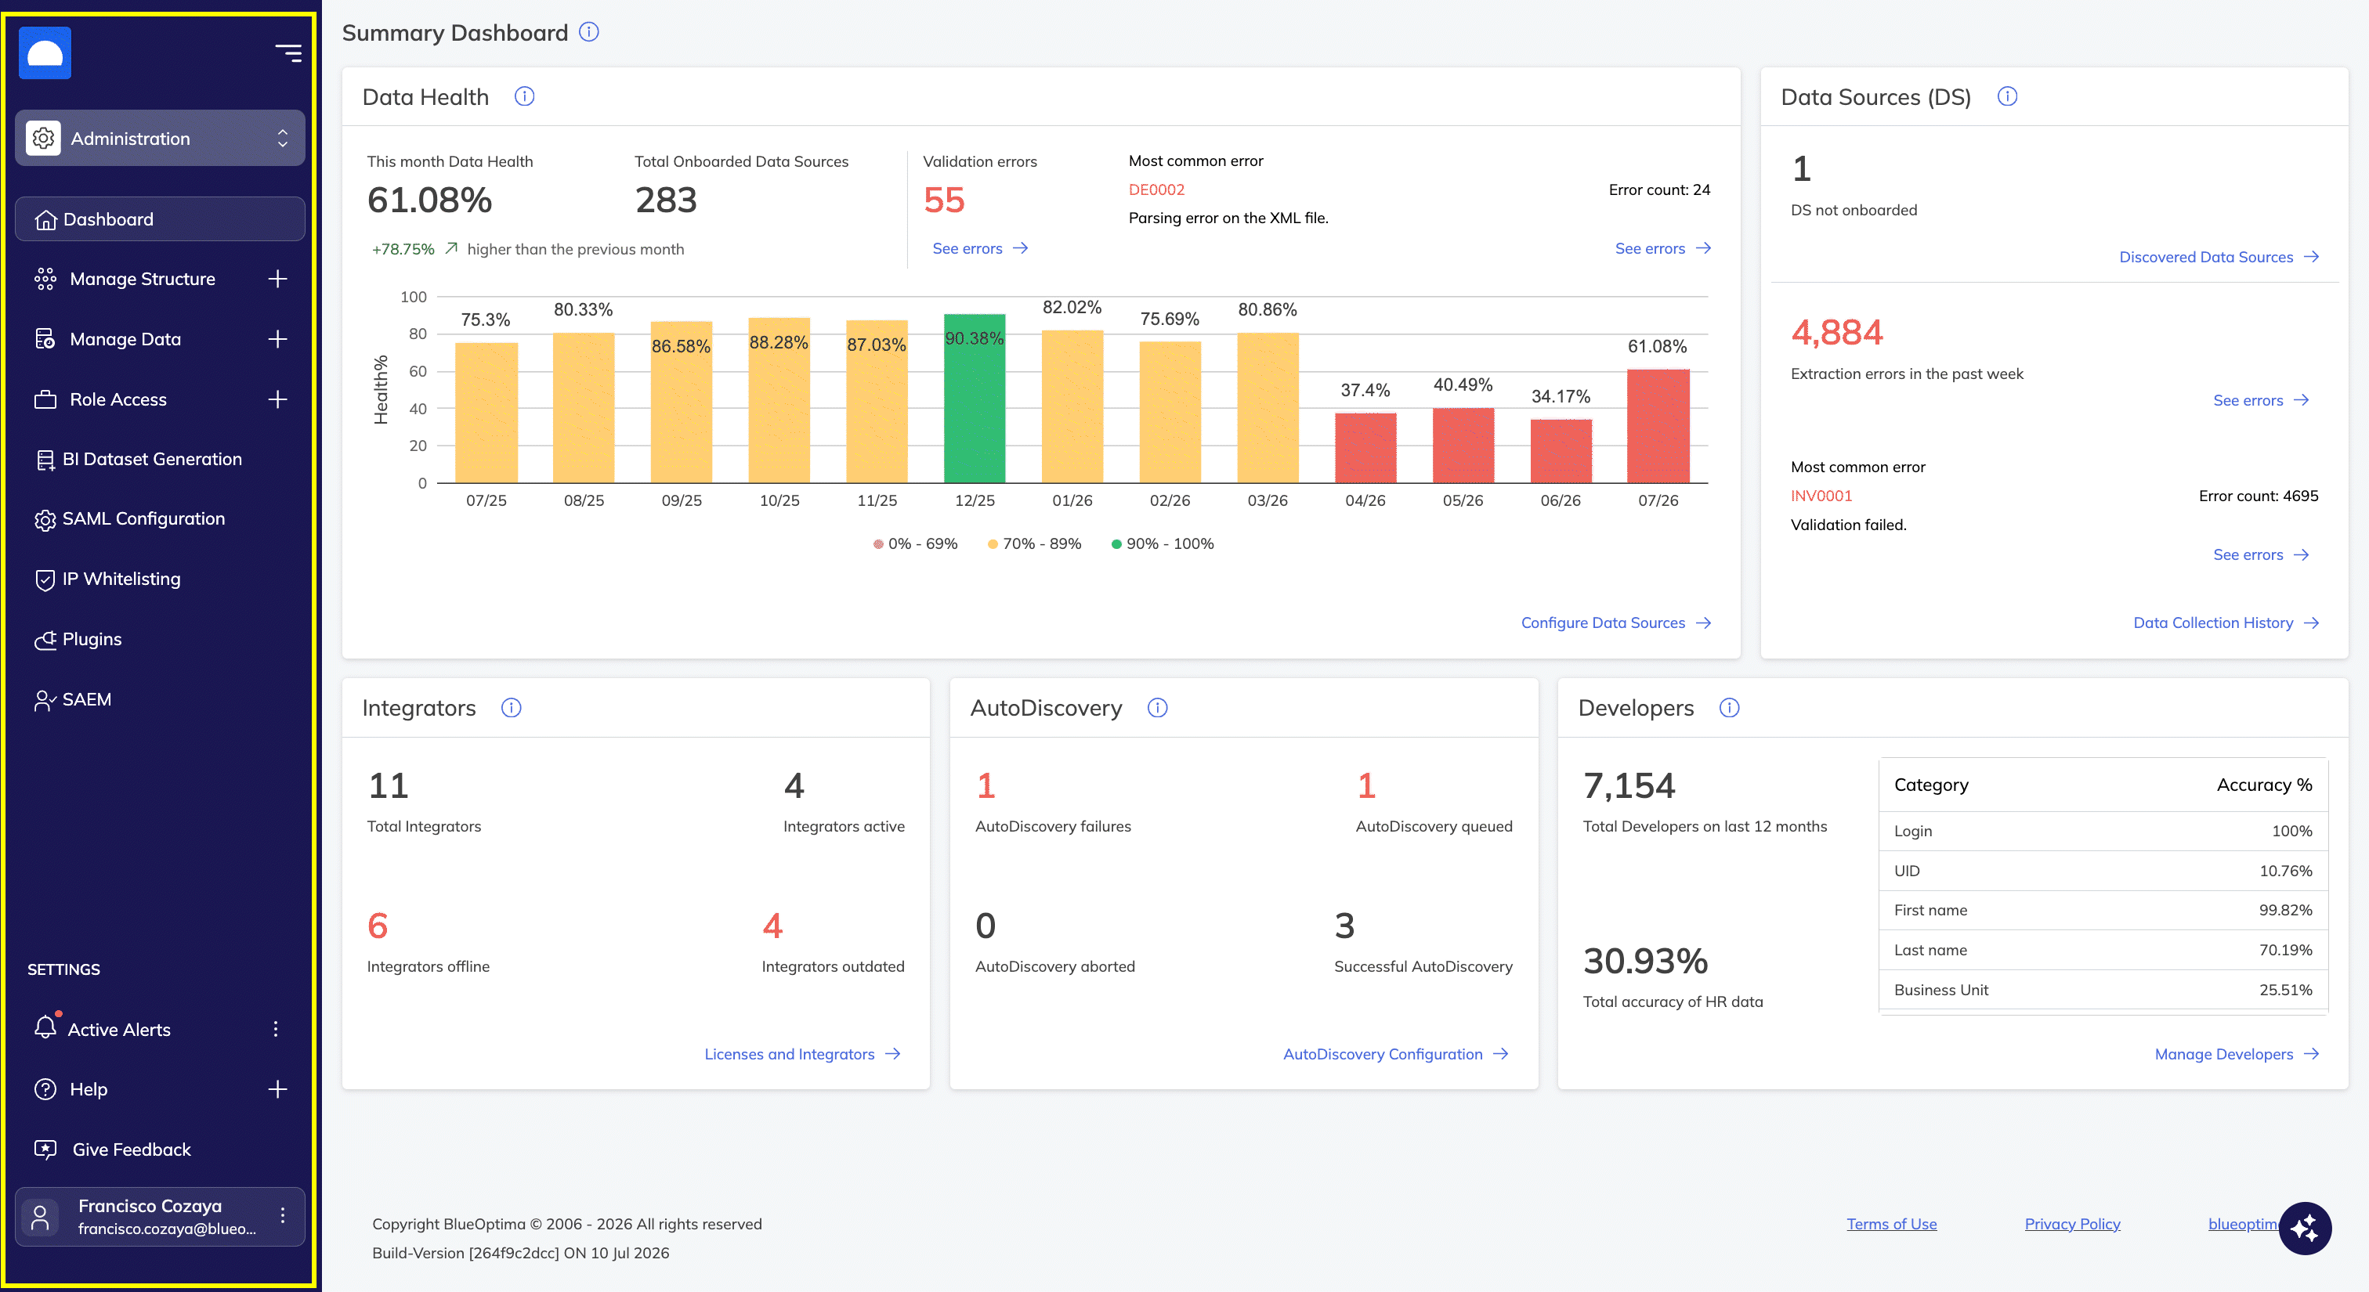Click the Give Feedback star icon
The height and width of the screenshot is (1292, 2369).
pyautogui.click(x=45, y=1149)
